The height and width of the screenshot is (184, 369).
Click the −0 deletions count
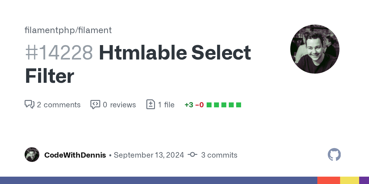click(200, 105)
